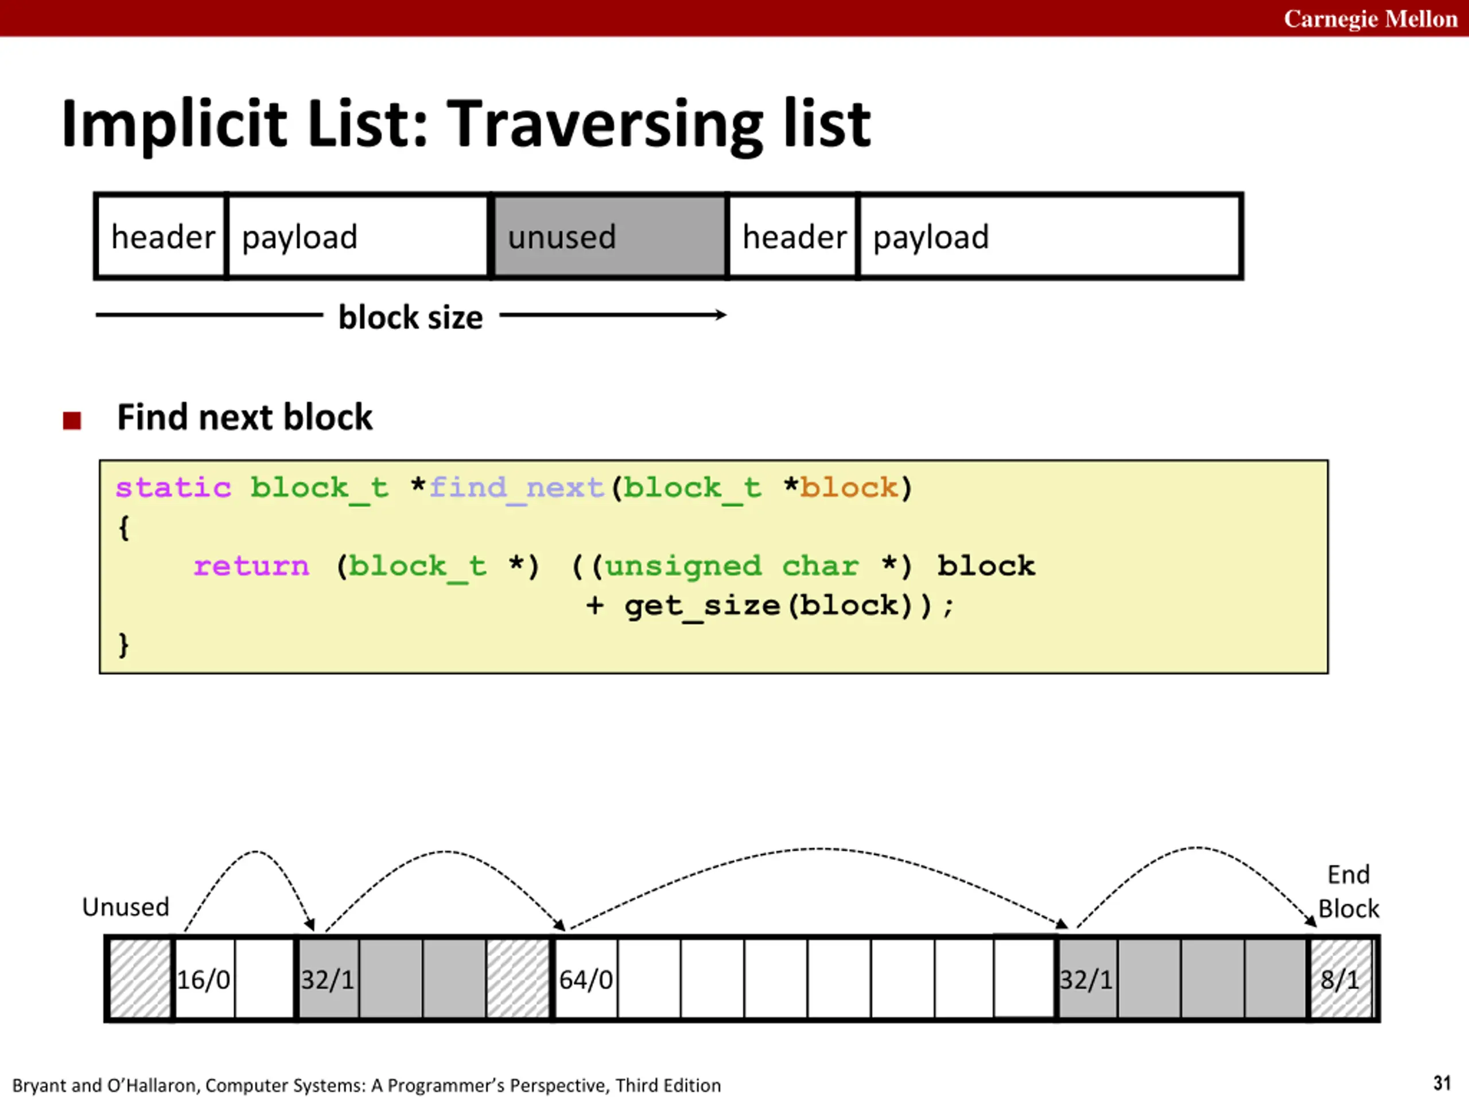Click the first payload box

(358, 236)
